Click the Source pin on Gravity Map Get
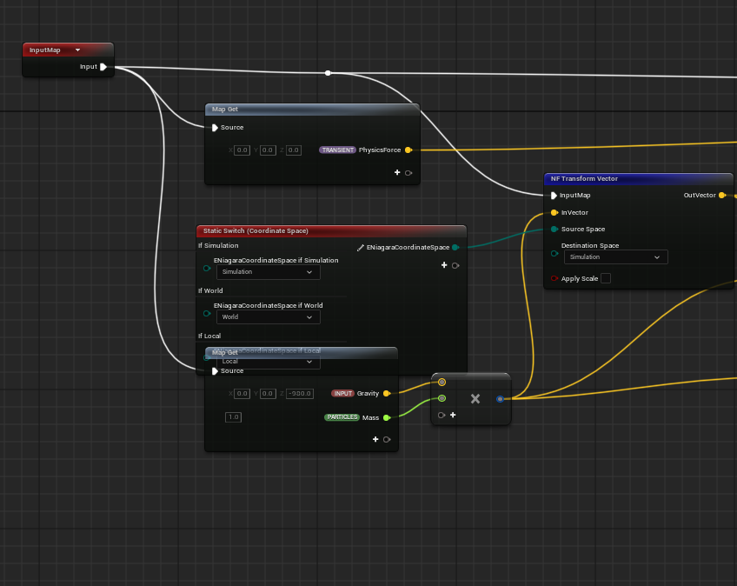Image resolution: width=737 pixels, height=586 pixels. (x=215, y=371)
